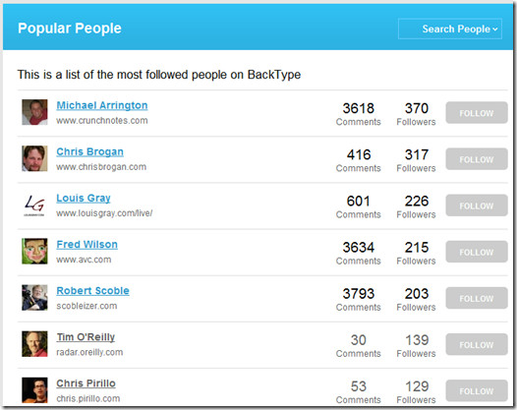The height and width of the screenshot is (410, 517).
Task: Open the Michael Arrington profile link
Action: (x=102, y=105)
